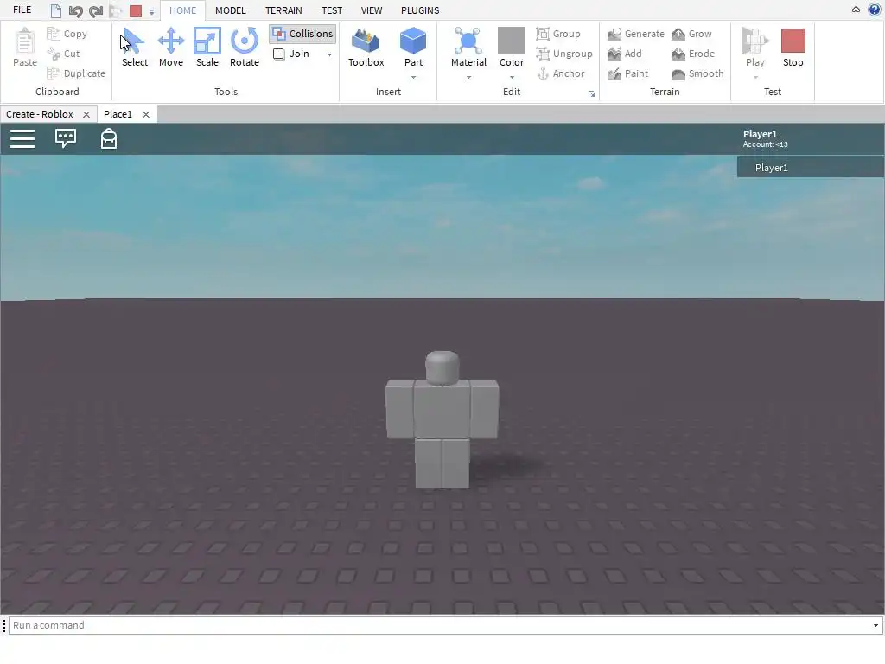Switch to the TEST ribbon tab
The image size is (885, 664).
(x=331, y=10)
